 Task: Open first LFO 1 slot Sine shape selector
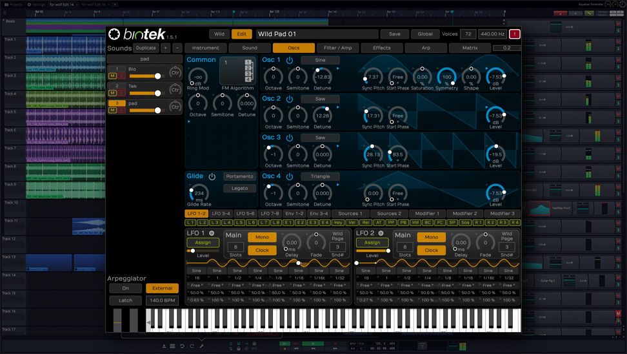197,271
